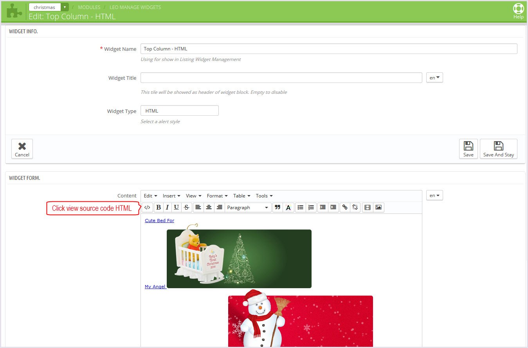Center align content text
Screen dimensions: 528x348
point(209,208)
